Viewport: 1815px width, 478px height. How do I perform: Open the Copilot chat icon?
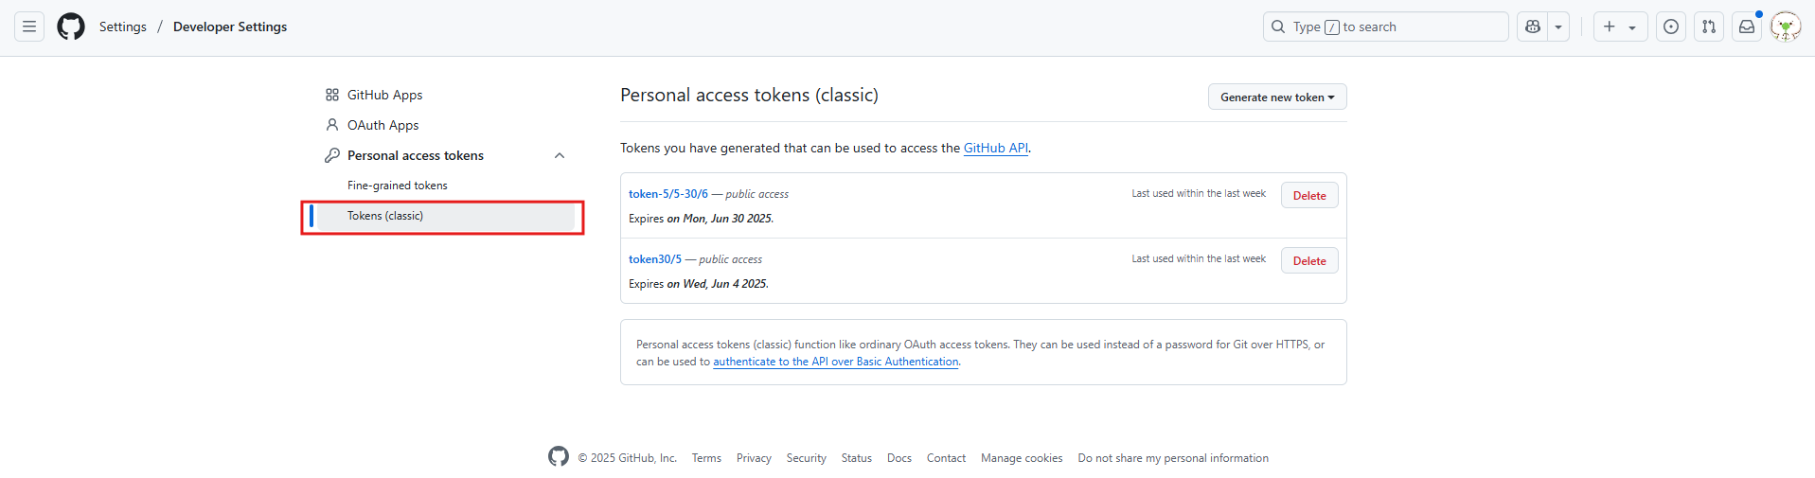pos(1533,27)
